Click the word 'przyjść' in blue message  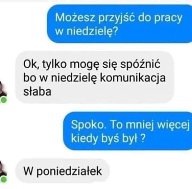[116, 18]
